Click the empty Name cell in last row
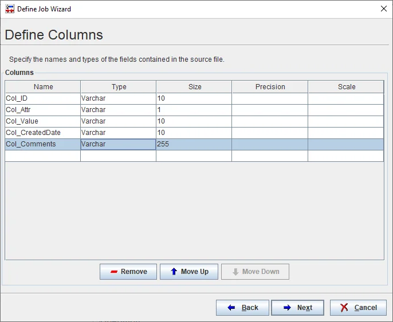 coord(42,156)
